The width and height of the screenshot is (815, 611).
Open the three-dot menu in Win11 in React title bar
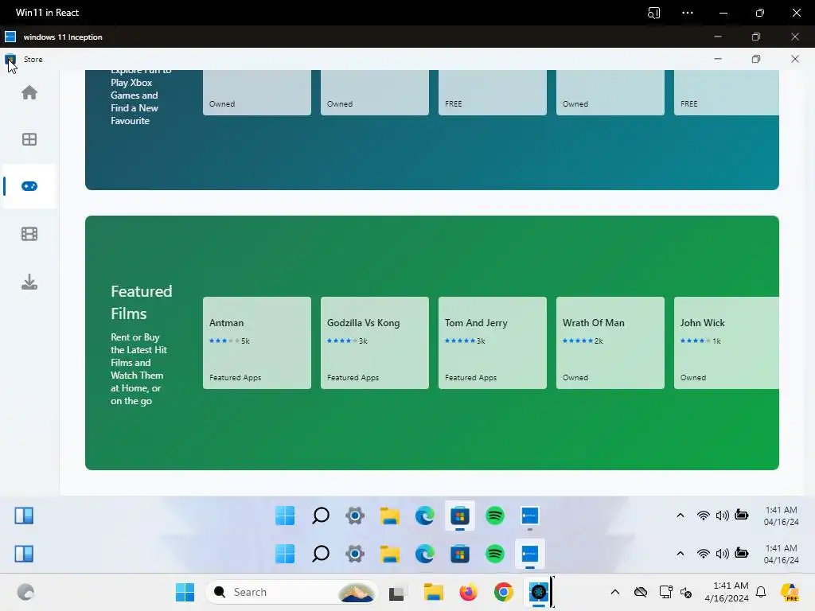coord(688,13)
